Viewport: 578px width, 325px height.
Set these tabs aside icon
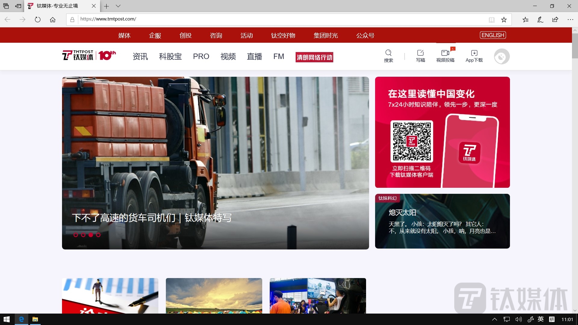pos(18,6)
